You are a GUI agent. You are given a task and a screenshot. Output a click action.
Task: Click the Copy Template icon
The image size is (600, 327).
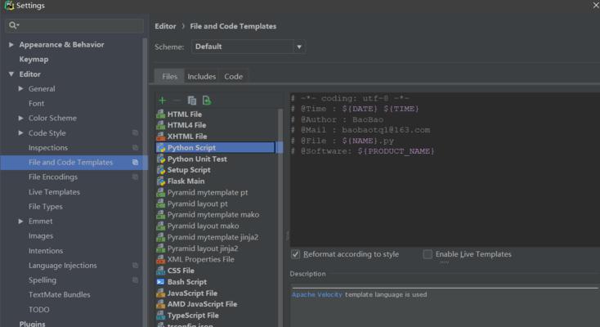(192, 101)
